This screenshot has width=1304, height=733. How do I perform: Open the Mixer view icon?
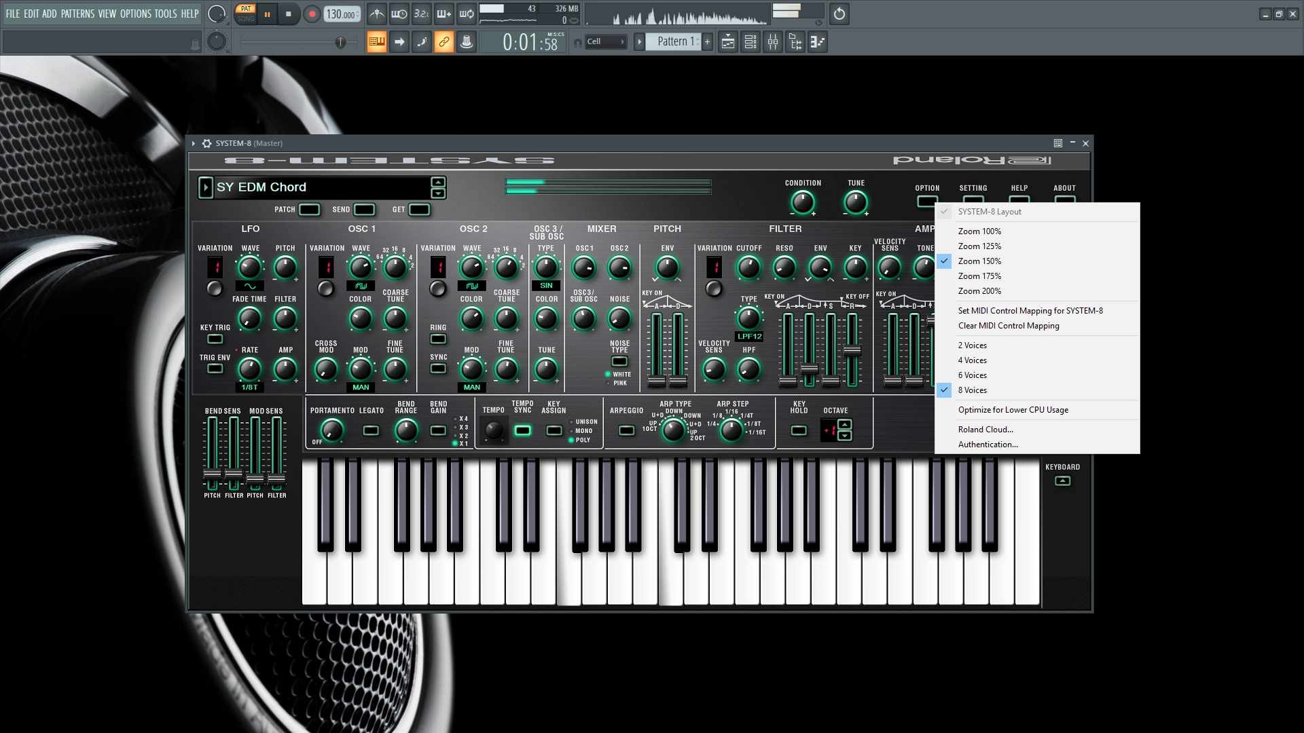pyautogui.click(x=773, y=42)
